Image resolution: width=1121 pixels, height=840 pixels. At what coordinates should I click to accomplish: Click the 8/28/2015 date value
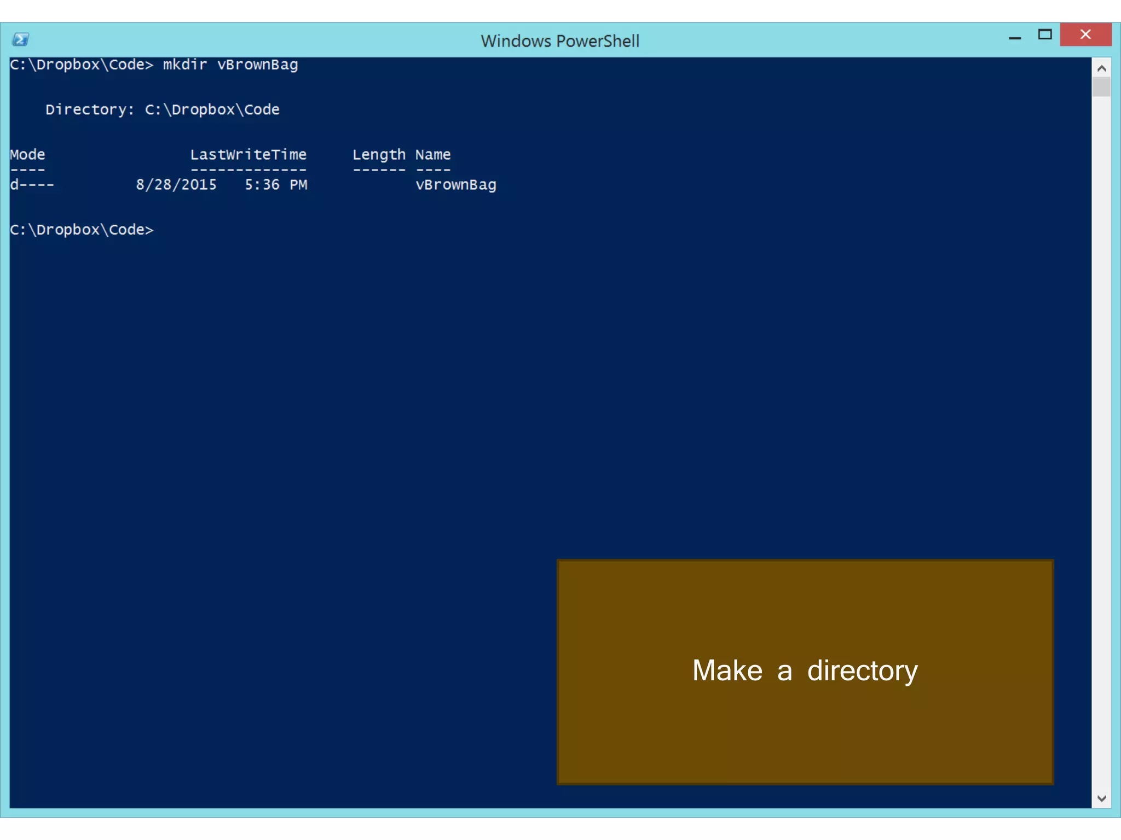pyautogui.click(x=176, y=185)
